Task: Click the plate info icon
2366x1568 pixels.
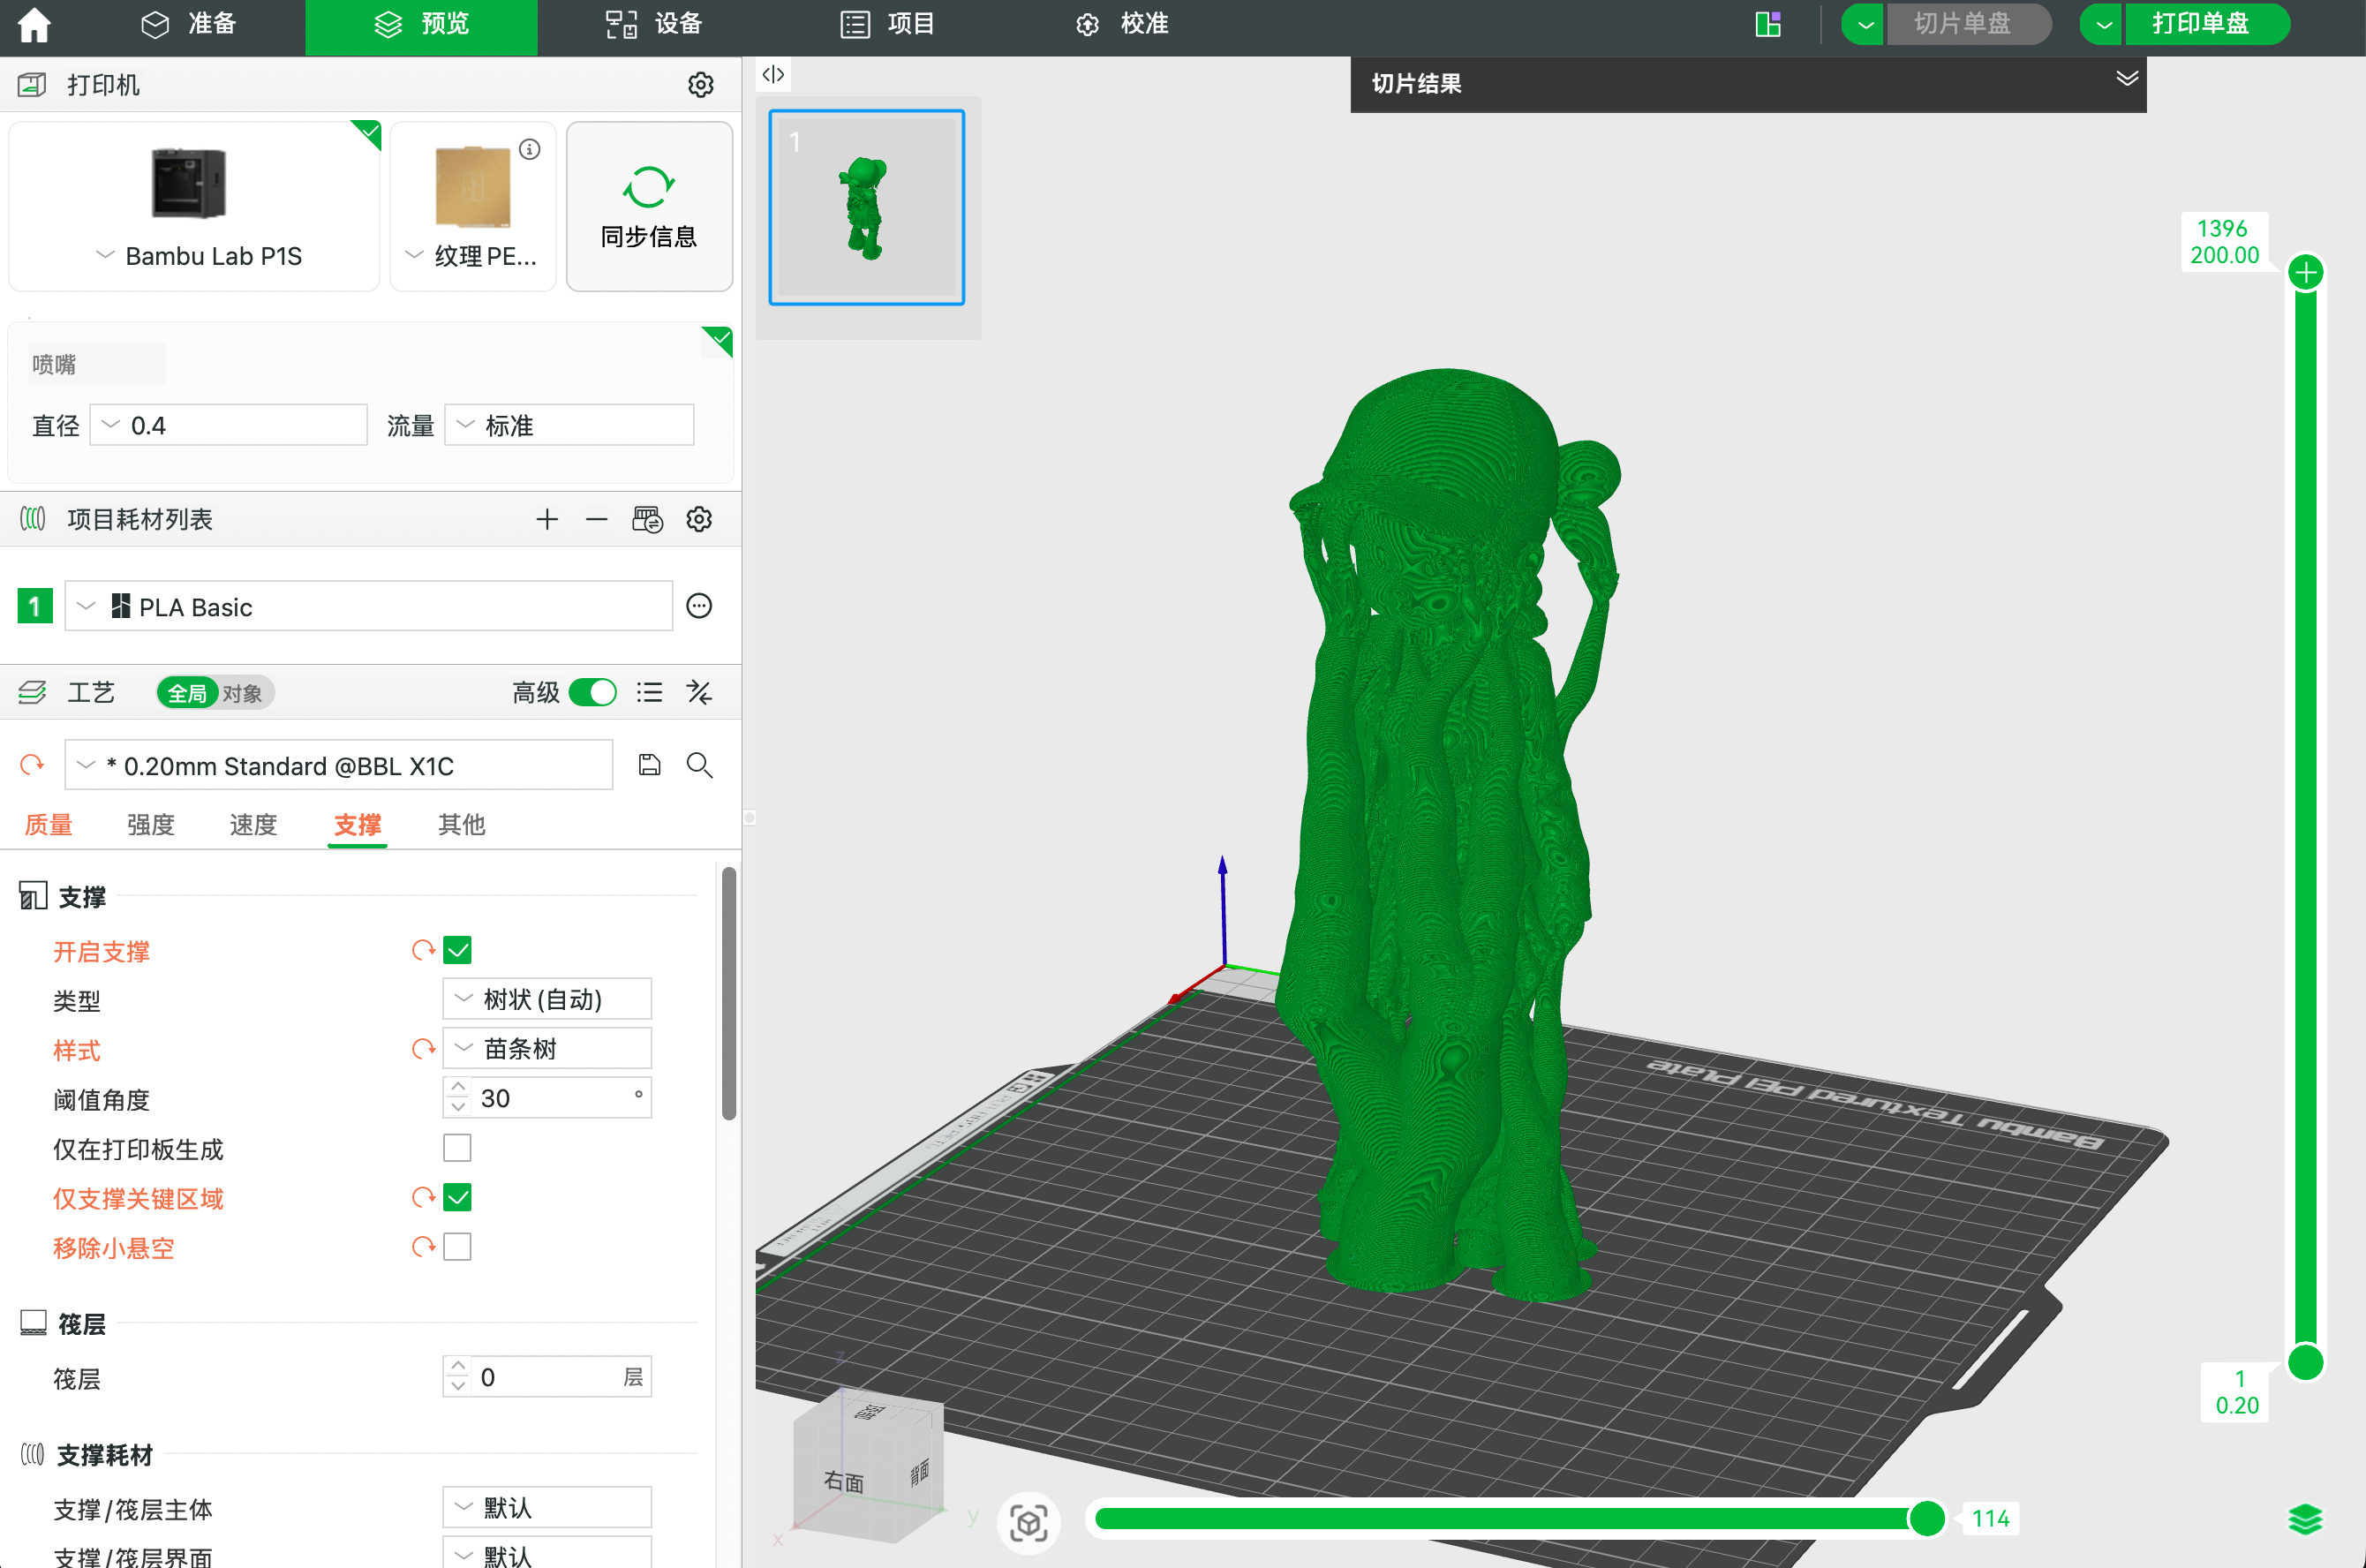Action: 530,149
